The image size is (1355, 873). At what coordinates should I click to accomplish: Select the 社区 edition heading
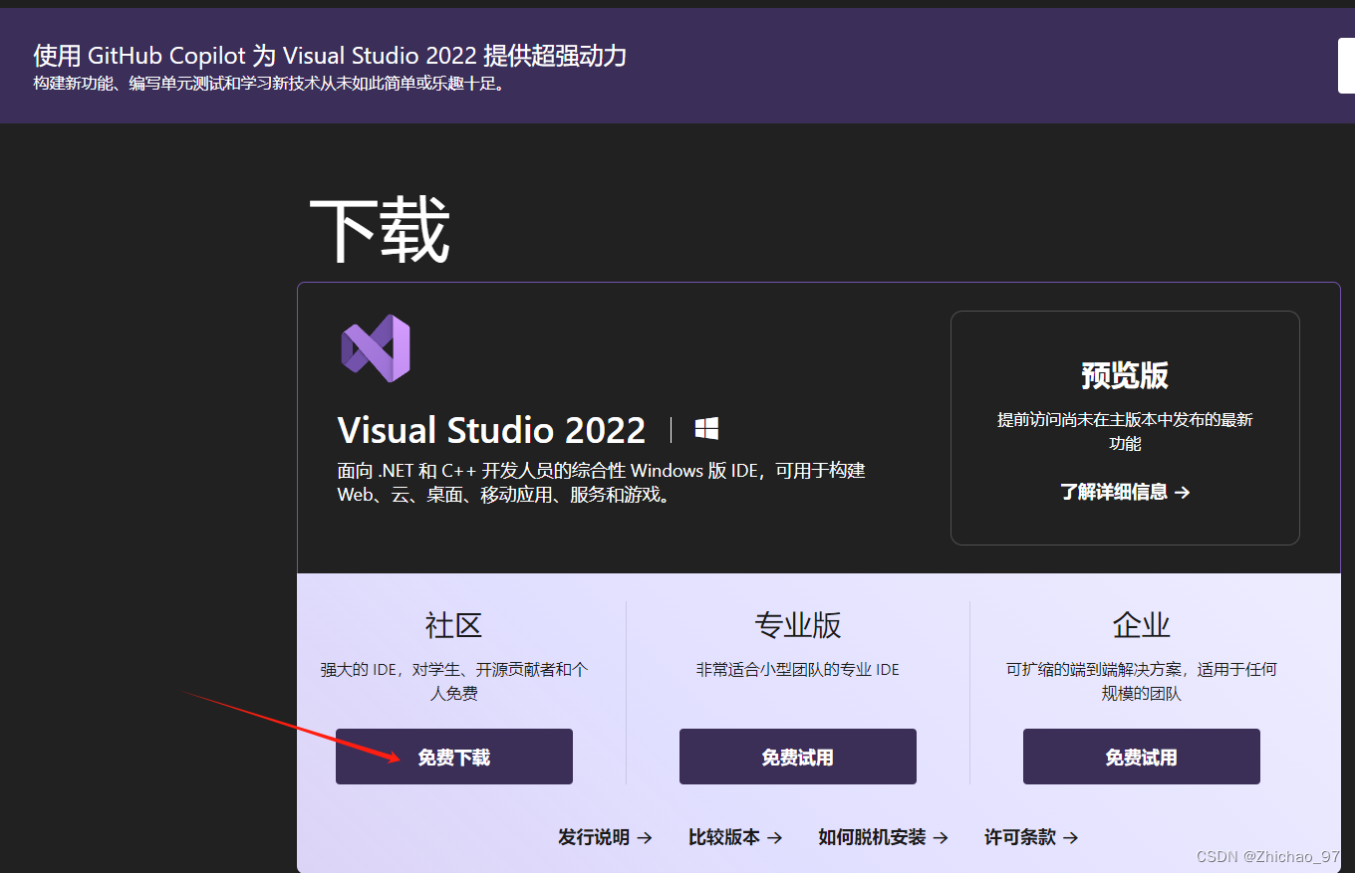453,625
